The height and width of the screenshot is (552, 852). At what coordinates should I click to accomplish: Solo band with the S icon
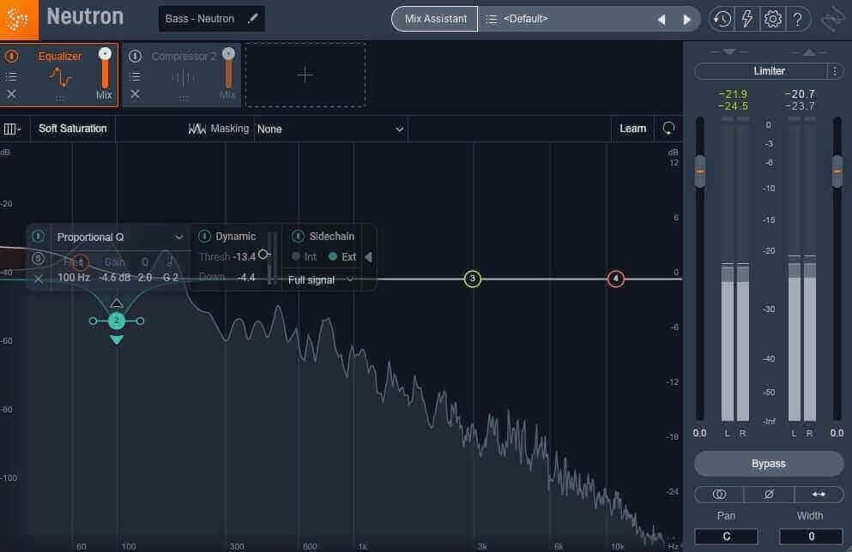coord(38,258)
